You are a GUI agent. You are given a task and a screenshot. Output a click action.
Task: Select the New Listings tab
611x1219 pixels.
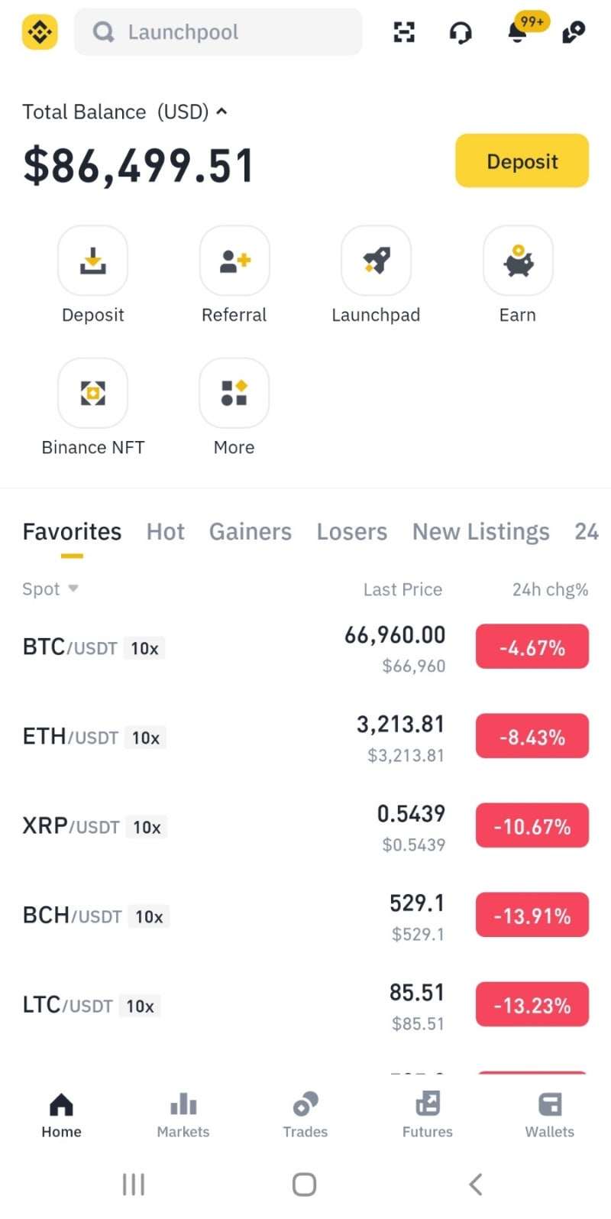pyautogui.click(x=481, y=532)
